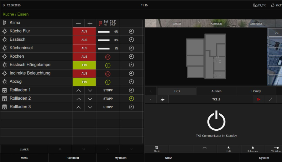Click the Licht icon in TKS bar
282x162 pixels.
[229, 149]
